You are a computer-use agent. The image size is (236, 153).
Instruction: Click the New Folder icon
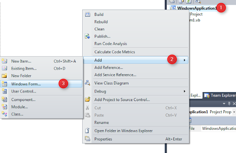tap(4, 76)
